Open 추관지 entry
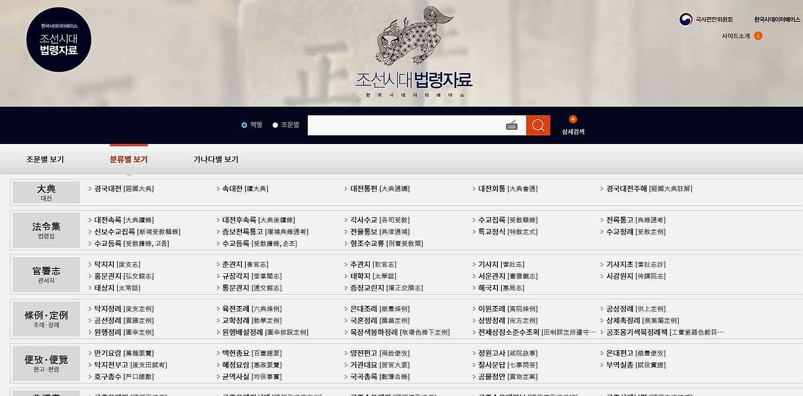 pos(373,265)
